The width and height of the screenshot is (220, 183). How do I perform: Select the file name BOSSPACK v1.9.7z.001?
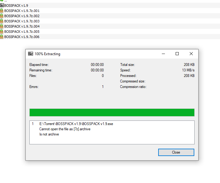pyautogui.click(x=22, y=11)
